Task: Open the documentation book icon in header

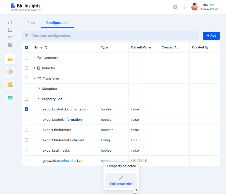Action: pos(175,7)
